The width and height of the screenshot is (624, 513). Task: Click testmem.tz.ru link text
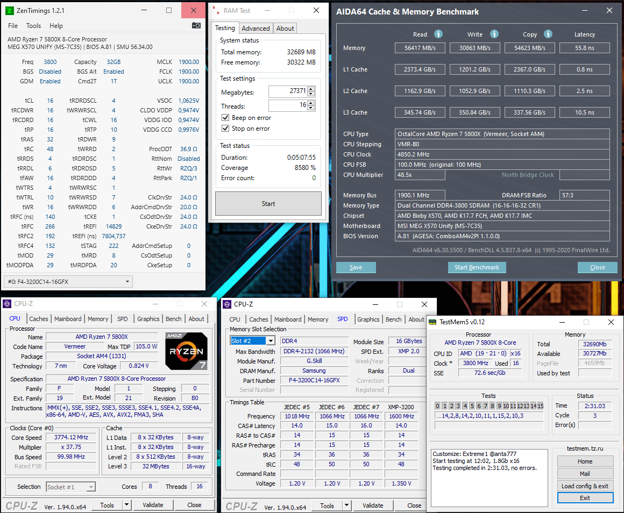pos(585,448)
